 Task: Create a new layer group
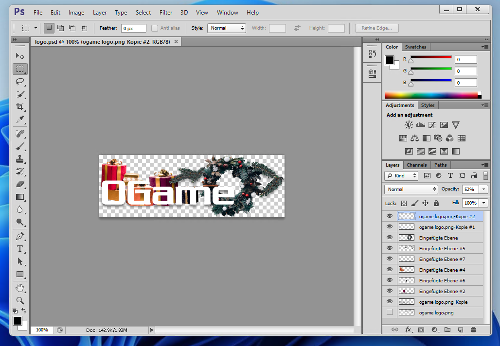447,330
